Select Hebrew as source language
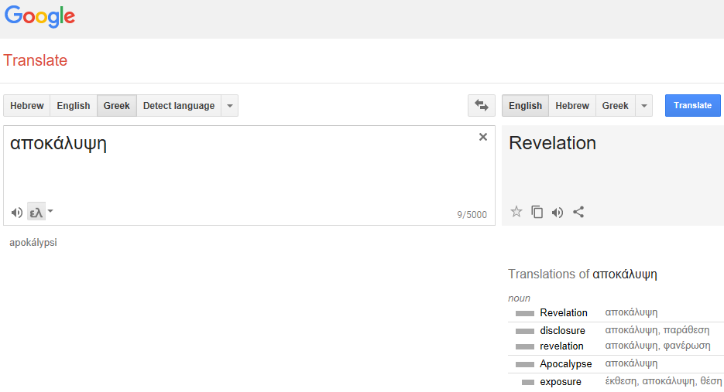 pos(27,106)
